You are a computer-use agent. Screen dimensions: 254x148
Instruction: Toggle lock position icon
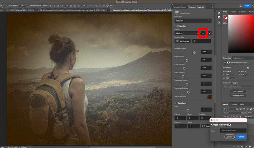[234, 117]
